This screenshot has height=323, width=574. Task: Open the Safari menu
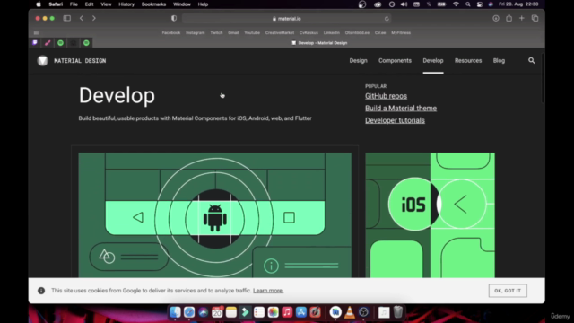point(56,4)
